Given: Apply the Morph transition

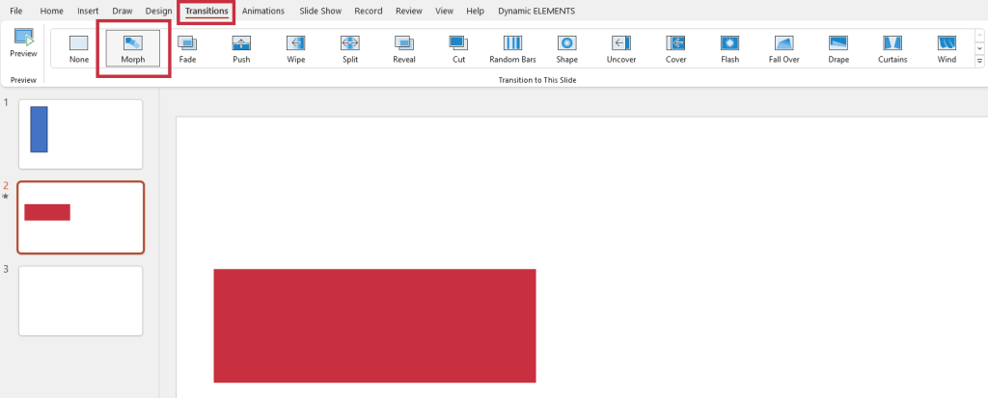Looking at the screenshot, I should [133, 48].
